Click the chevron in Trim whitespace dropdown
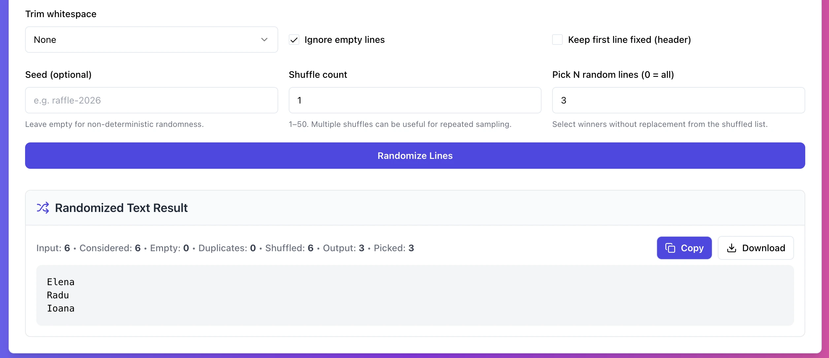Viewport: 829px width, 358px height. pos(264,40)
